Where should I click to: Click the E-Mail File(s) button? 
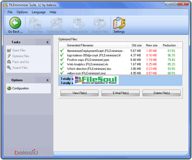[x=120, y=93]
